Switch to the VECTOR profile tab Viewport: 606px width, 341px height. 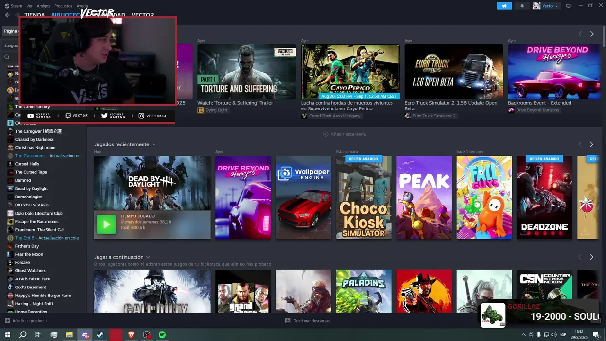[143, 15]
